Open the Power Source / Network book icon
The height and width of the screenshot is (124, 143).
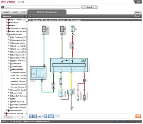(9, 31)
